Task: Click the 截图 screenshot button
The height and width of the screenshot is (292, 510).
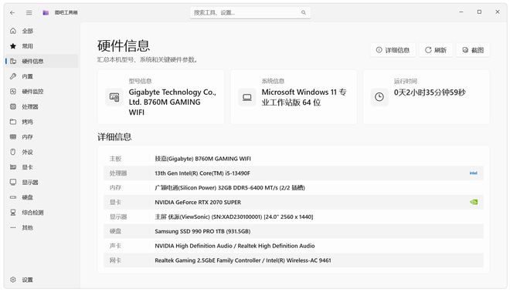Action: [x=473, y=50]
